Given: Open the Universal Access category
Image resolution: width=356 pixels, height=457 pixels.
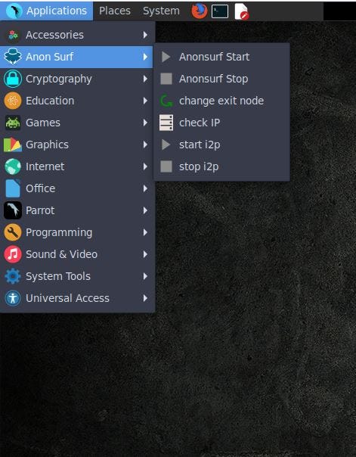Looking at the screenshot, I should pos(77,298).
